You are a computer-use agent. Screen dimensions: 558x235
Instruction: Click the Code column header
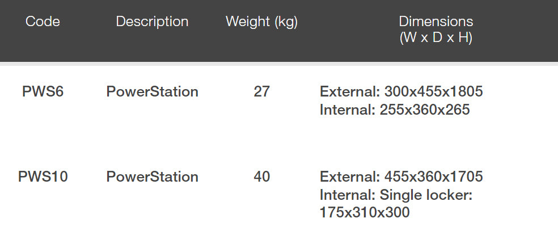coord(43,22)
